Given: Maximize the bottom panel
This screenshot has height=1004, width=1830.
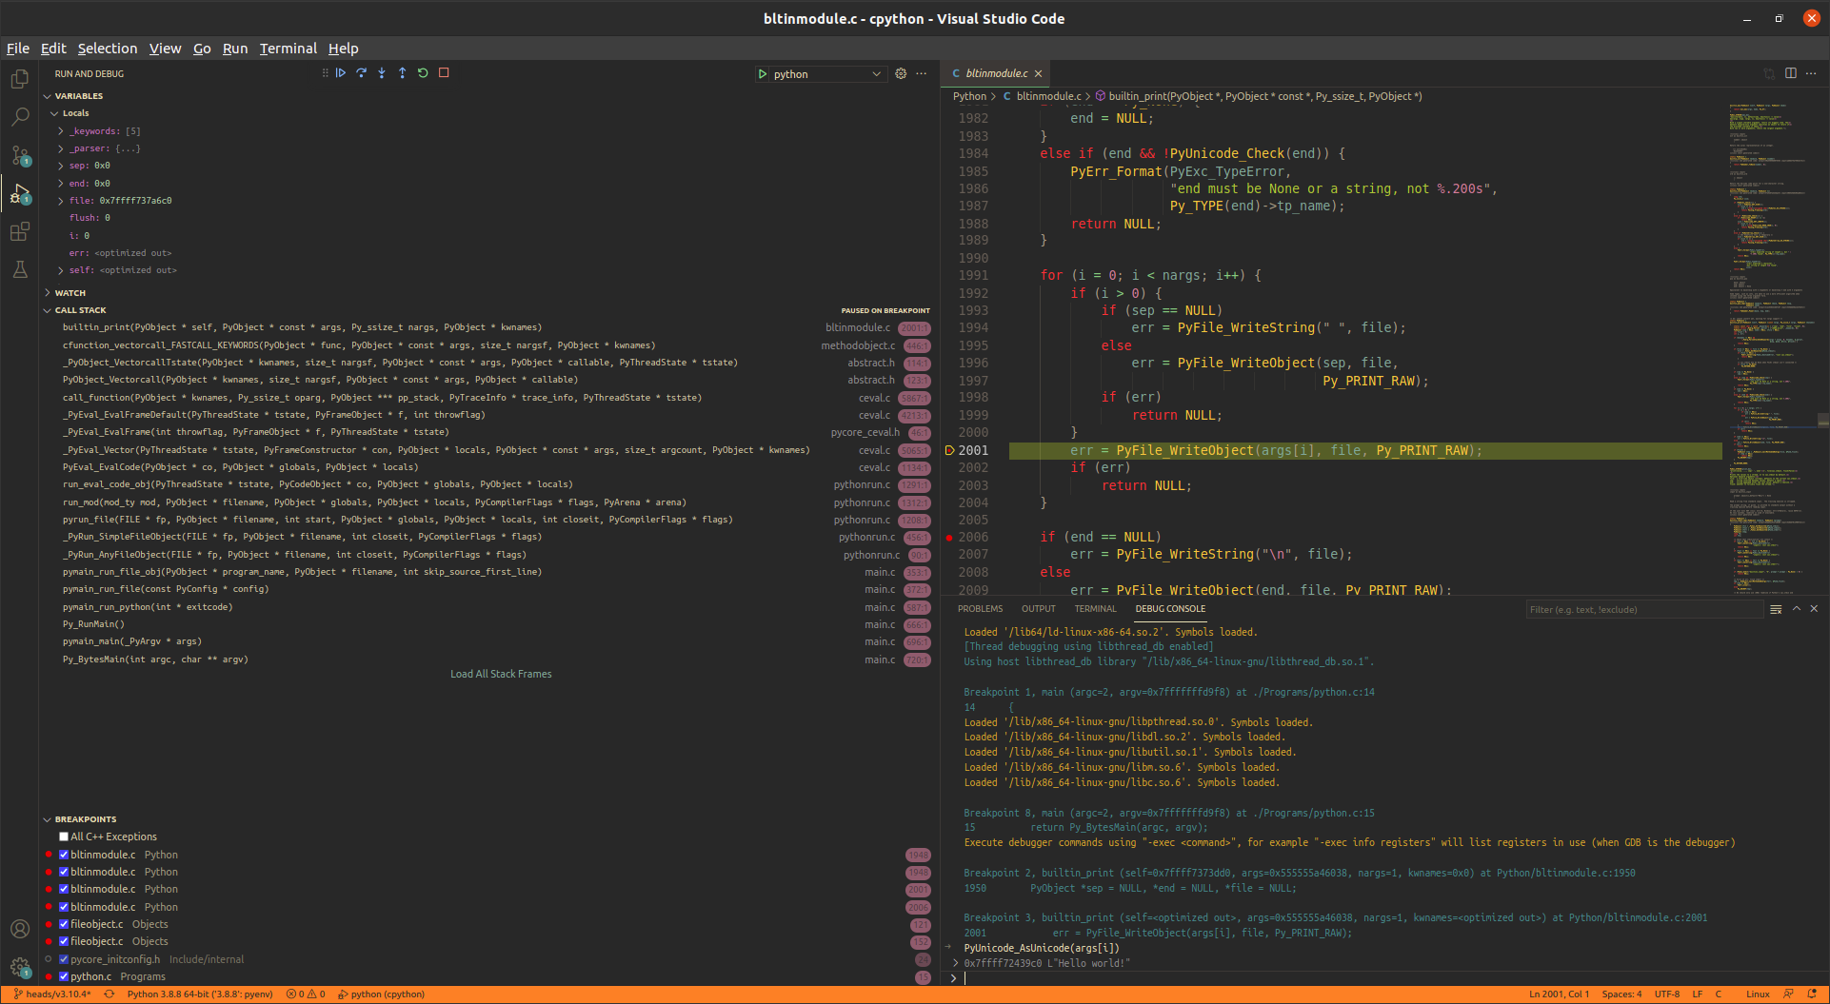Looking at the screenshot, I should (x=1797, y=609).
